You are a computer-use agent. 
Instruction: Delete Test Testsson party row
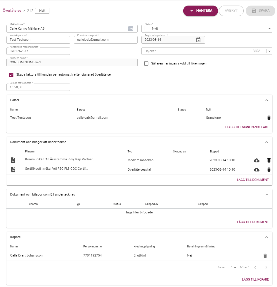[269, 118]
